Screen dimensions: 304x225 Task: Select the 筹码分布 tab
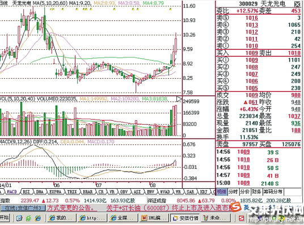tap(273, 192)
